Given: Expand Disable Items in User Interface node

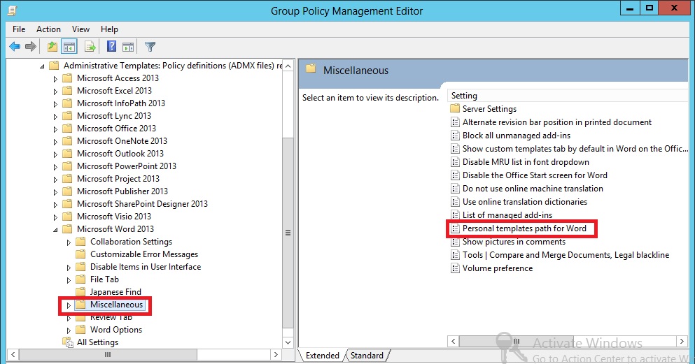Looking at the screenshot, I should point(69,268).
